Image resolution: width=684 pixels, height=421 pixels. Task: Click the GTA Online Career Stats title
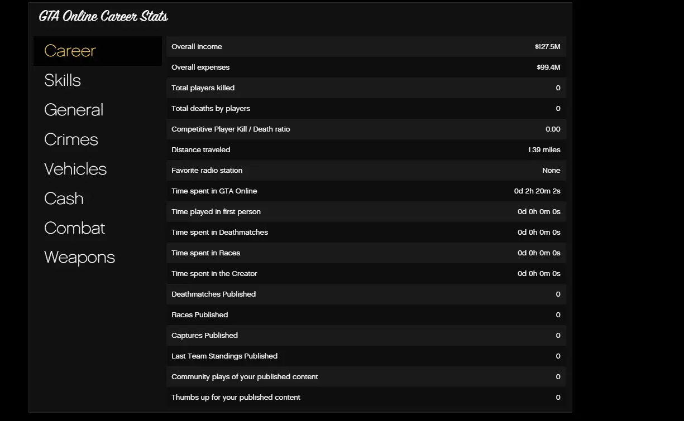(x=103, y=16)
